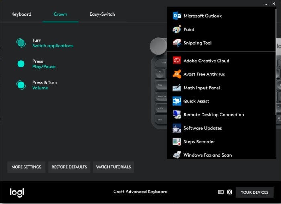
Task: Select the Quick Assist label
Action: click(x=196, y=101)
